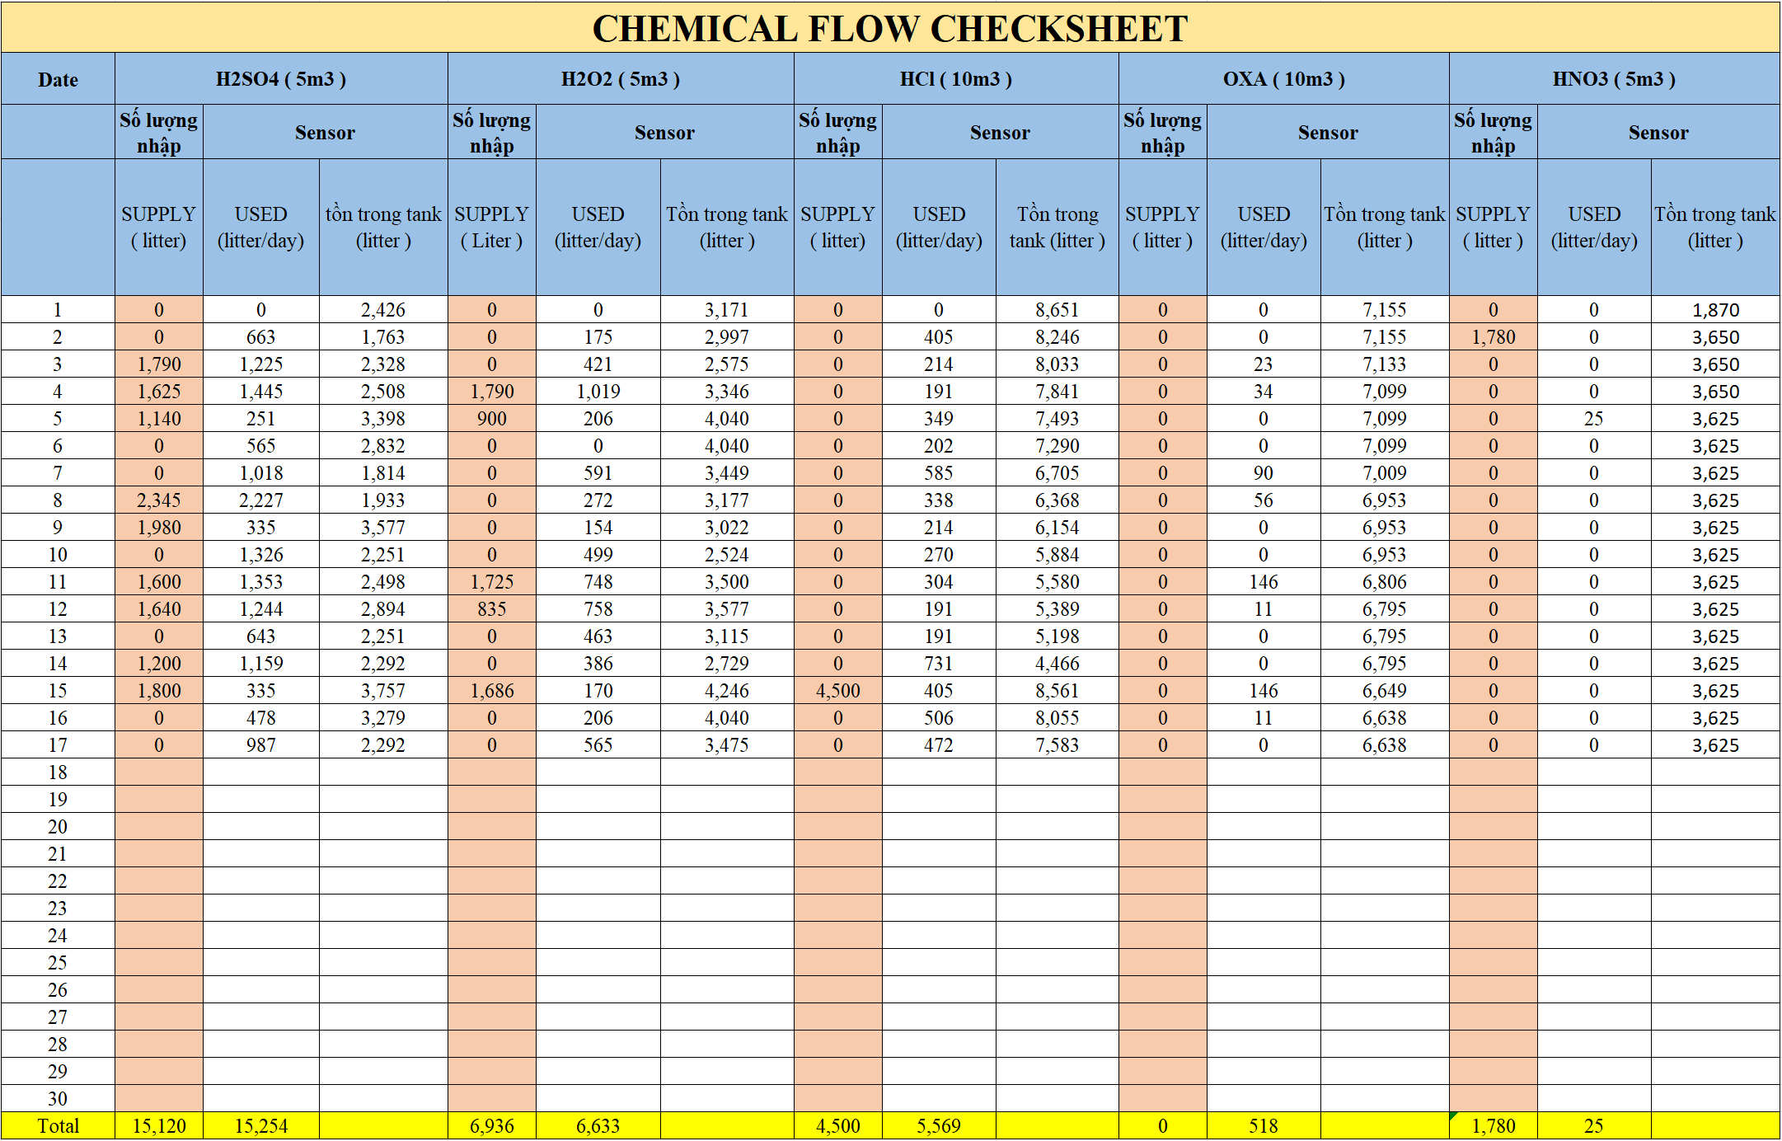
Task: Select H2O2 tank value 4,246
Action: [727, 691]
